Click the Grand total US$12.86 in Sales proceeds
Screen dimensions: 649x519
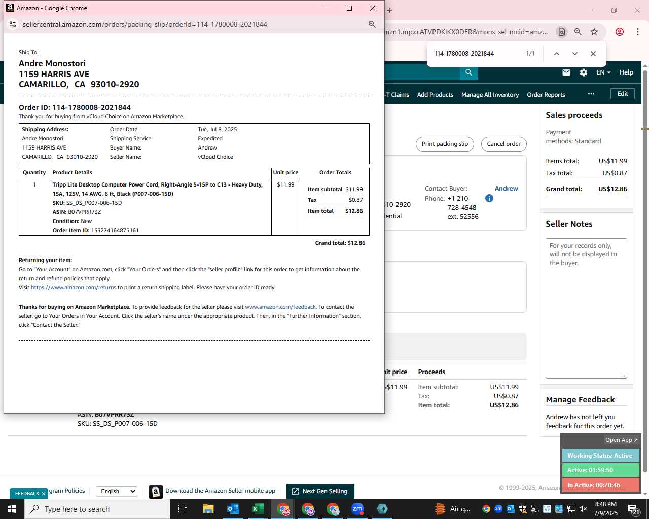tap(586, 189)
